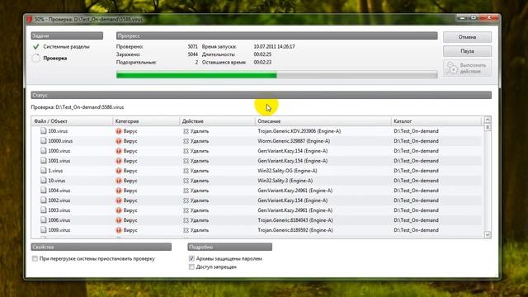Select file icon for 1002.virus

[44, 200]
